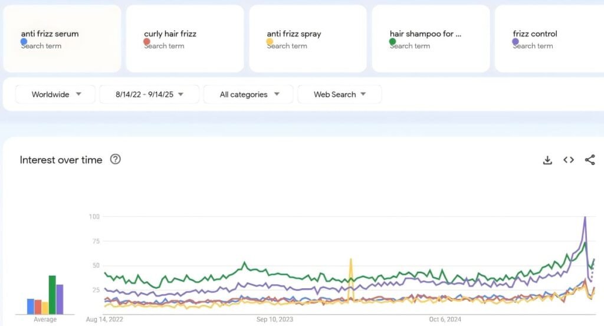The width and height of the screenshot is (604, 326).
Task: Share the Interest over time chart
Action: pos(590,160)
